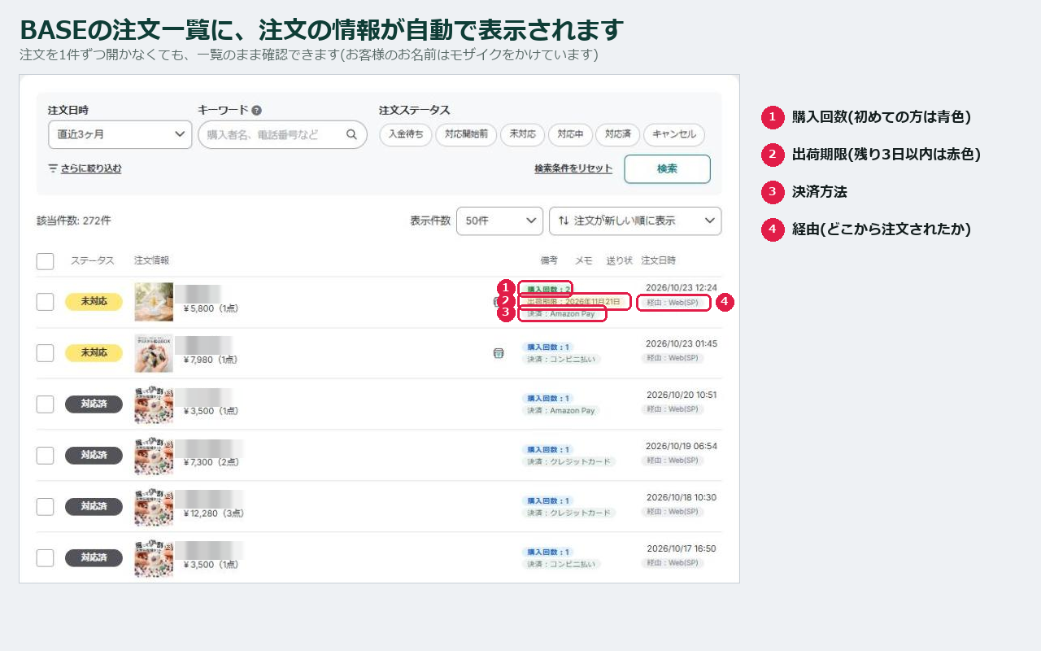Click the magnifier icon in keyword field
This screenshot has width=1041, height=651.
tap(351, 134)
